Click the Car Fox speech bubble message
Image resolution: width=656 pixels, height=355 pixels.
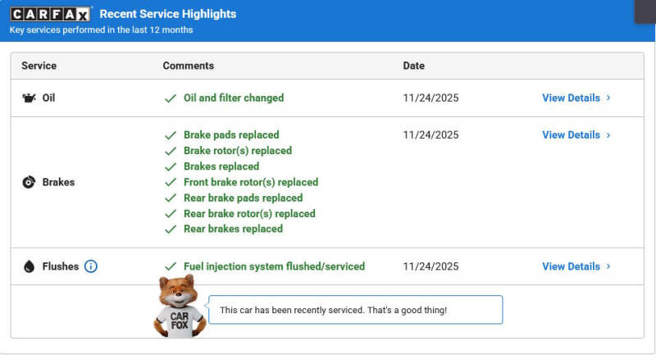coord(355,310)
